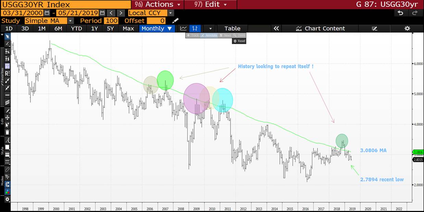Open the Monthly periodicity dropdown
This screenshot has height=212, width=424.
click(157, 28)
